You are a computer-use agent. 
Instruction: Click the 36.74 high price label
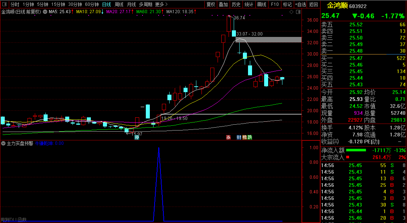[x=239, y=18]
